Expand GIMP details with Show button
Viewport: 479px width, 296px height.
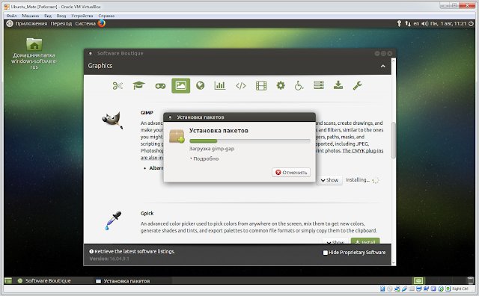click(x=329, y=180)
